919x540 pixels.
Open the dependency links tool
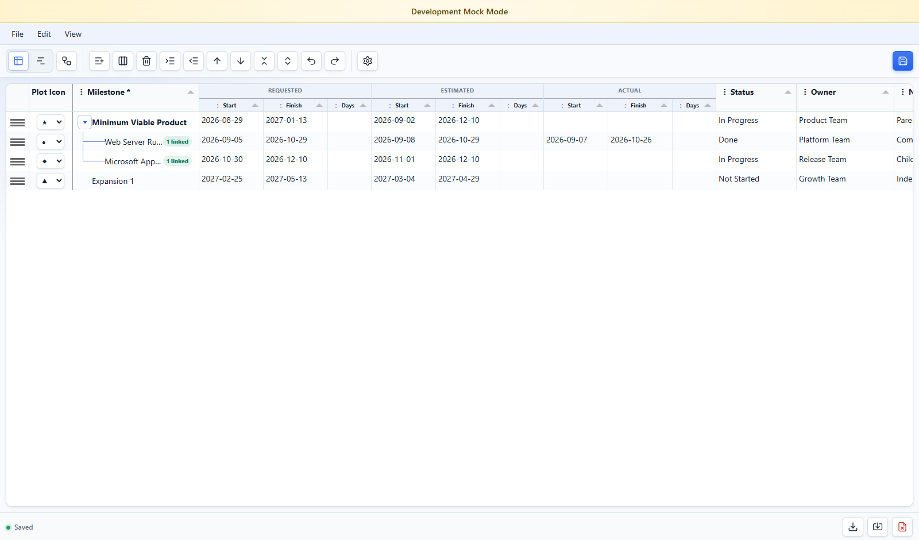tap(67, 61)
